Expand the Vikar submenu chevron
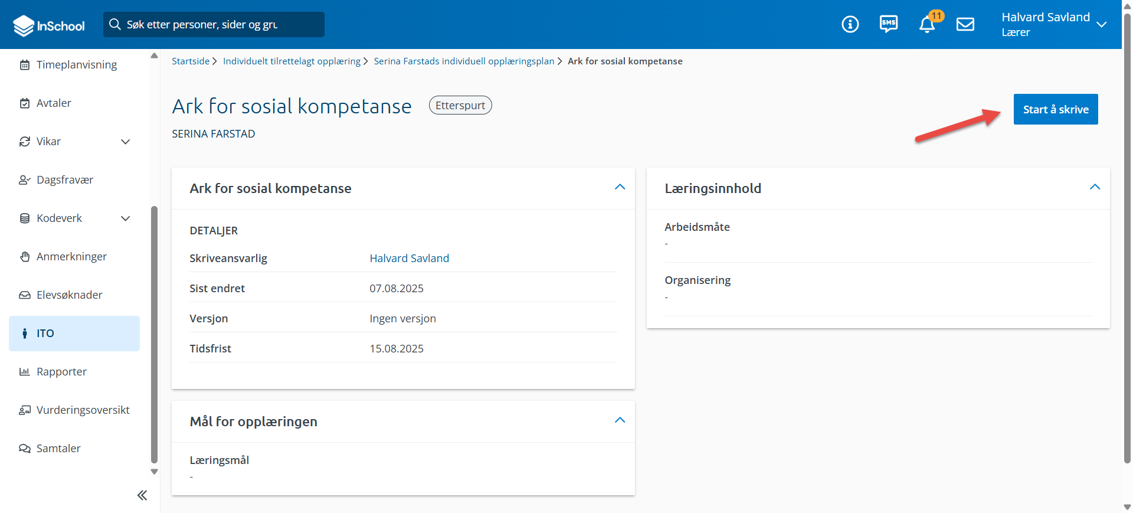Screen dimensions: 1133x513 (125, 142)
